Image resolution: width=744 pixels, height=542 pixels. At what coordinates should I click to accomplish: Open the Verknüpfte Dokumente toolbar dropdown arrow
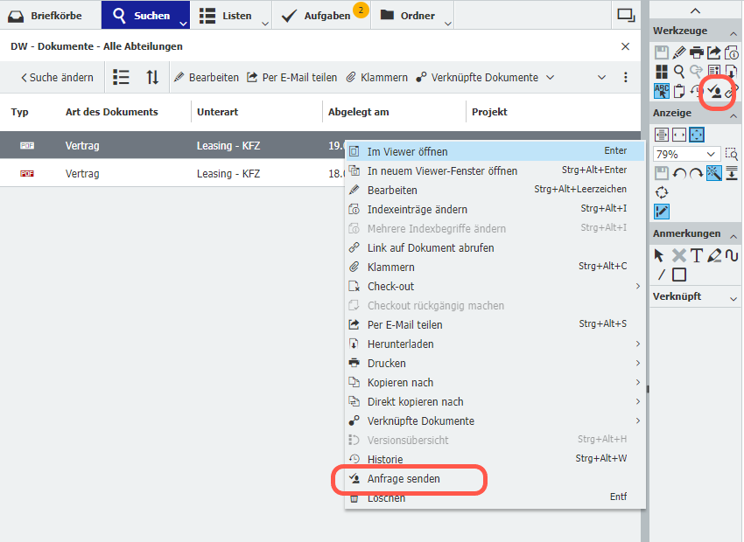pos(550,77)
